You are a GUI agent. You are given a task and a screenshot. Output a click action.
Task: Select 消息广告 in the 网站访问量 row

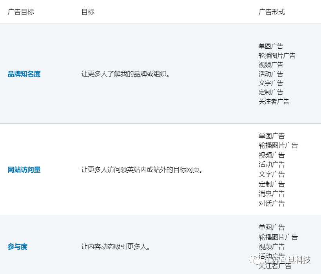272,194
